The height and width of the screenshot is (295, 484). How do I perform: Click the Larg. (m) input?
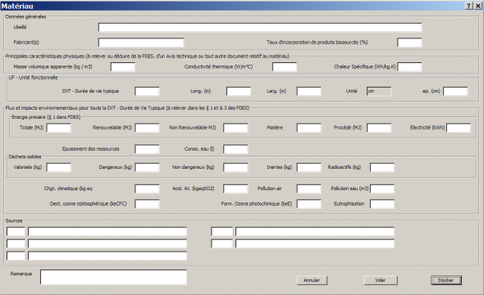[309, 91]
